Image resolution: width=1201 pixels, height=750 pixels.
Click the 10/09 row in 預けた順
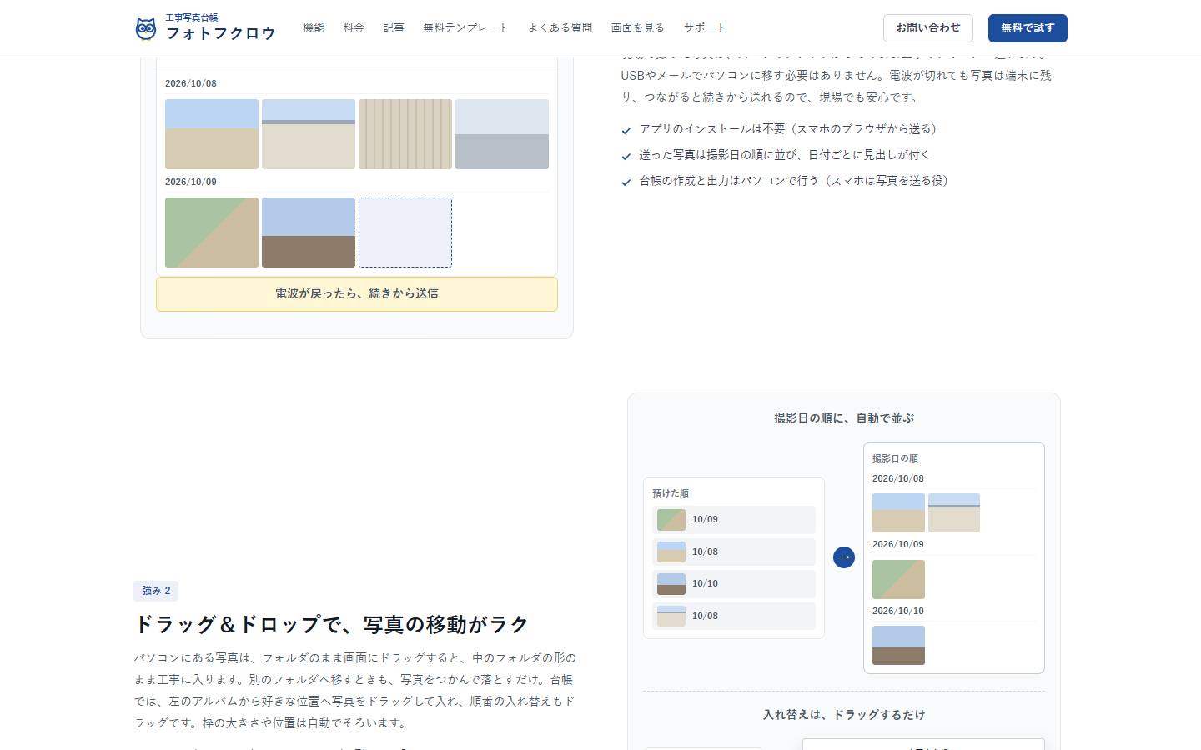pyautogui.click(x=734, y=520)
